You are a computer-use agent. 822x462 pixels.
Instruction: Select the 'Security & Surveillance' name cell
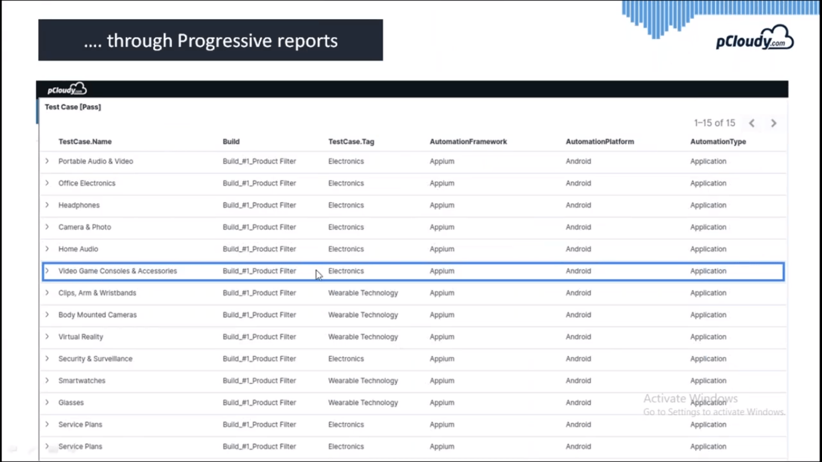95,359
